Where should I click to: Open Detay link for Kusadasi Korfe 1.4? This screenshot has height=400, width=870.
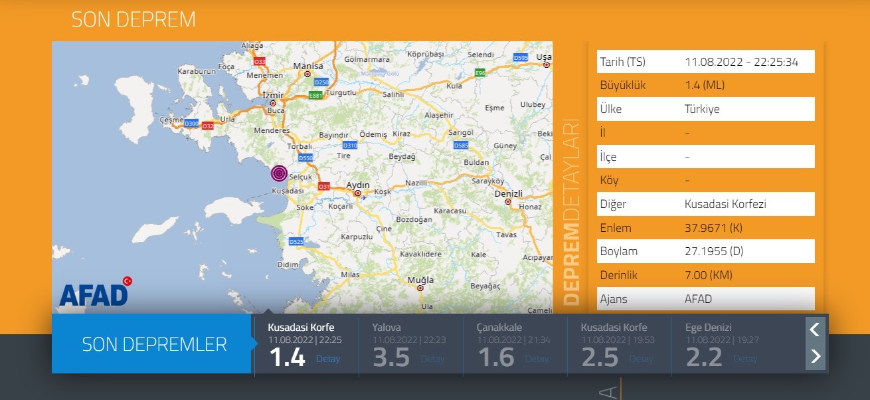click(x=327, y=359)
